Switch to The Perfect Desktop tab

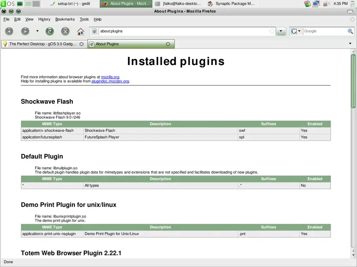tap(44, 44)
